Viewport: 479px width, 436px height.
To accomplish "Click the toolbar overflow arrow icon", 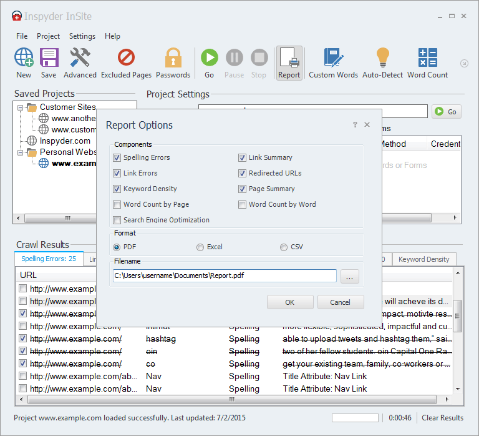I will pyautogui.click(x=464, y=63).
